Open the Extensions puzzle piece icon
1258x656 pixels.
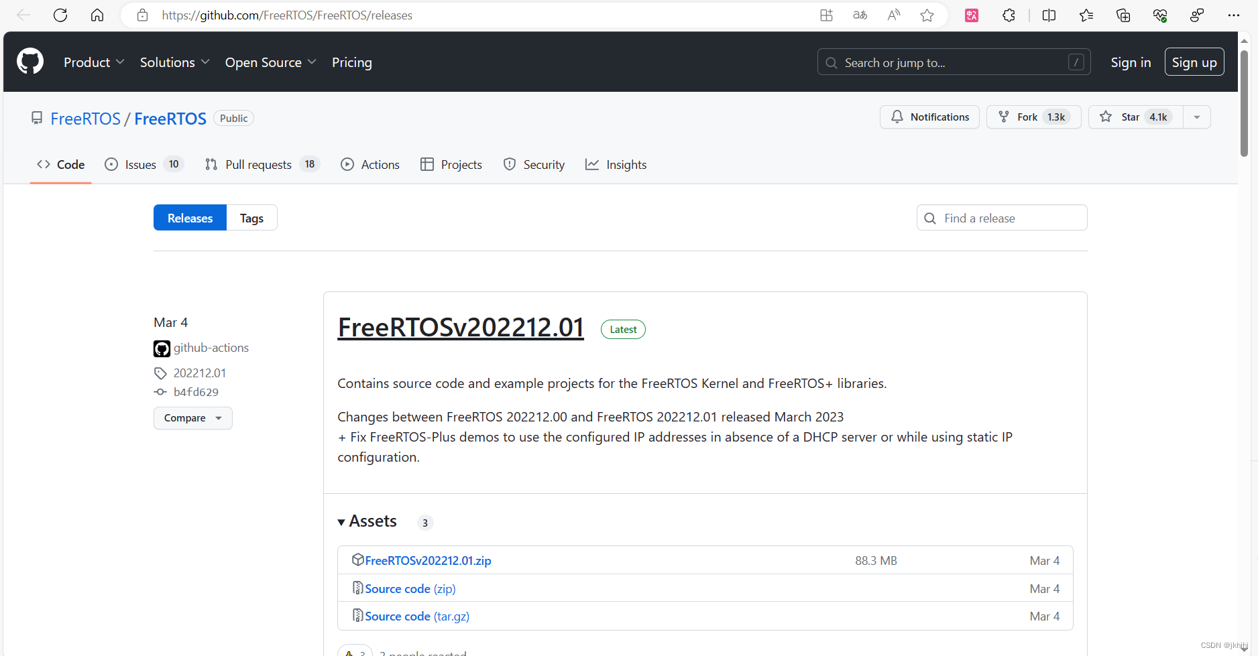point(1009,15)
